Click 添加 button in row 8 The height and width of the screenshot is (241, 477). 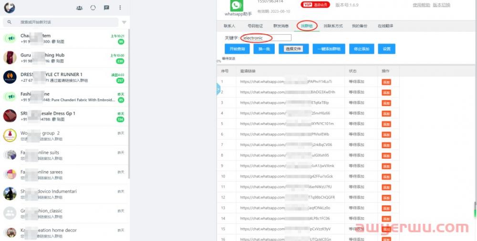tap(386, 155)
